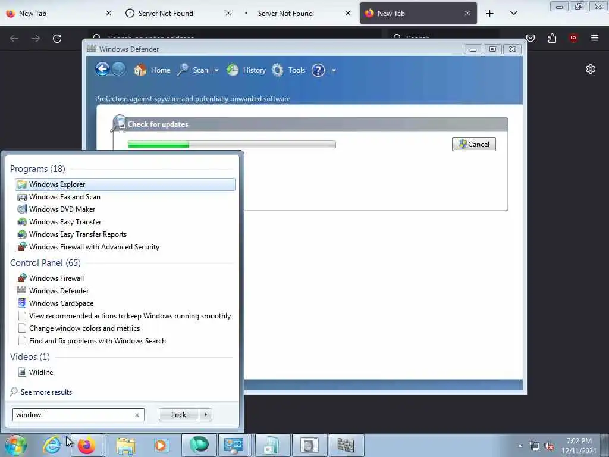Switch to the second Server Not Found tab
The width and height of the screenshot is (609, 457).
pyautogui.click(x=297, y=13)
